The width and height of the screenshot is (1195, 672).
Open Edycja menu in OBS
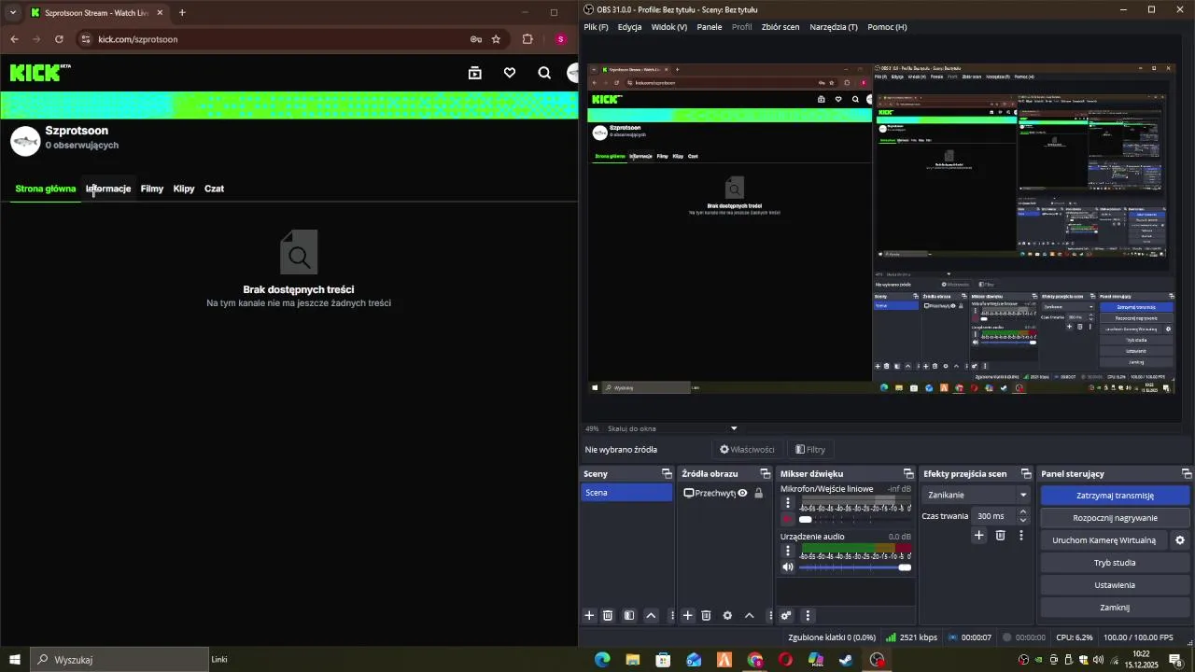(x=629, y=27)
